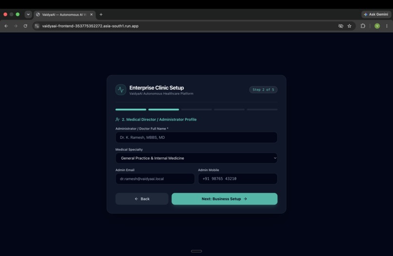Open the Medical Specialty dropdown
Image resolution: width=393 pixels, height=256 pixels.
[x=196, y=158]
